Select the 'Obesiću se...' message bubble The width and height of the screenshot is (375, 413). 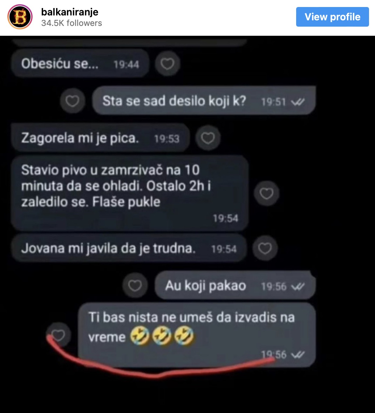coord(80,63)
